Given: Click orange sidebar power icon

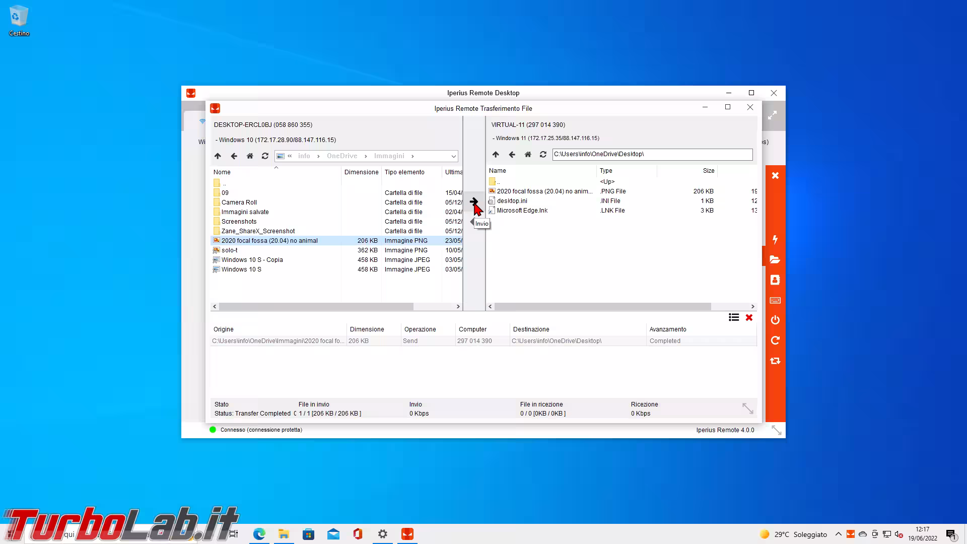Looking at the screenshot, I should pyautogui.click(x=775, y=320).
